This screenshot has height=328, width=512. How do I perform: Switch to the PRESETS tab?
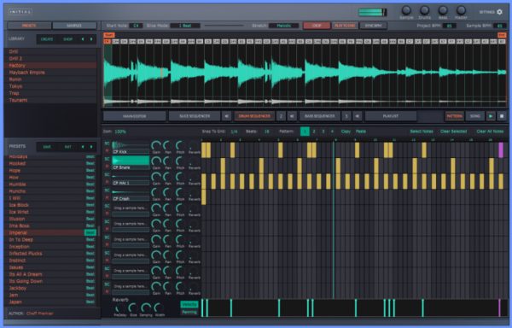point(29,26)
